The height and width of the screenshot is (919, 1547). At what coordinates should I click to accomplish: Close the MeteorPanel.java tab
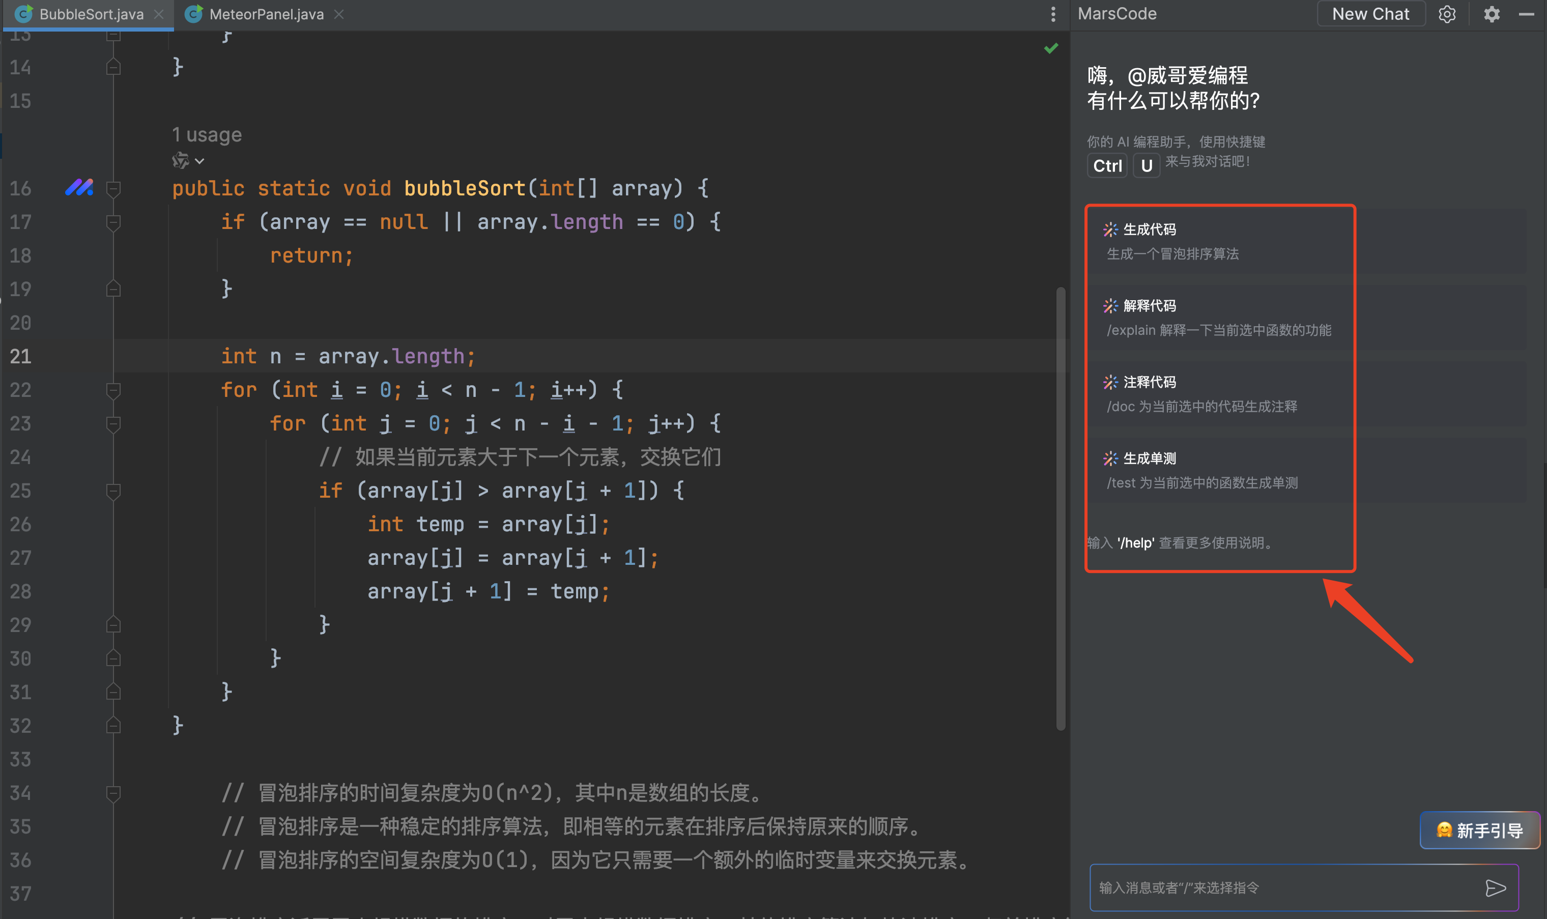[339, 14]
